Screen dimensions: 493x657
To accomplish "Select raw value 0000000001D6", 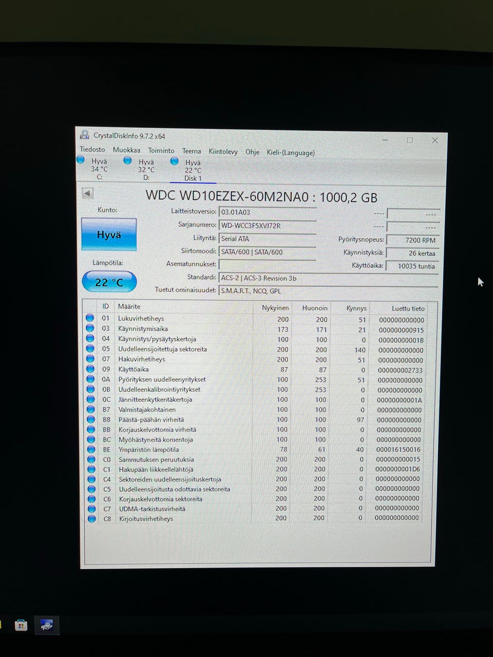I will [397, 469].
